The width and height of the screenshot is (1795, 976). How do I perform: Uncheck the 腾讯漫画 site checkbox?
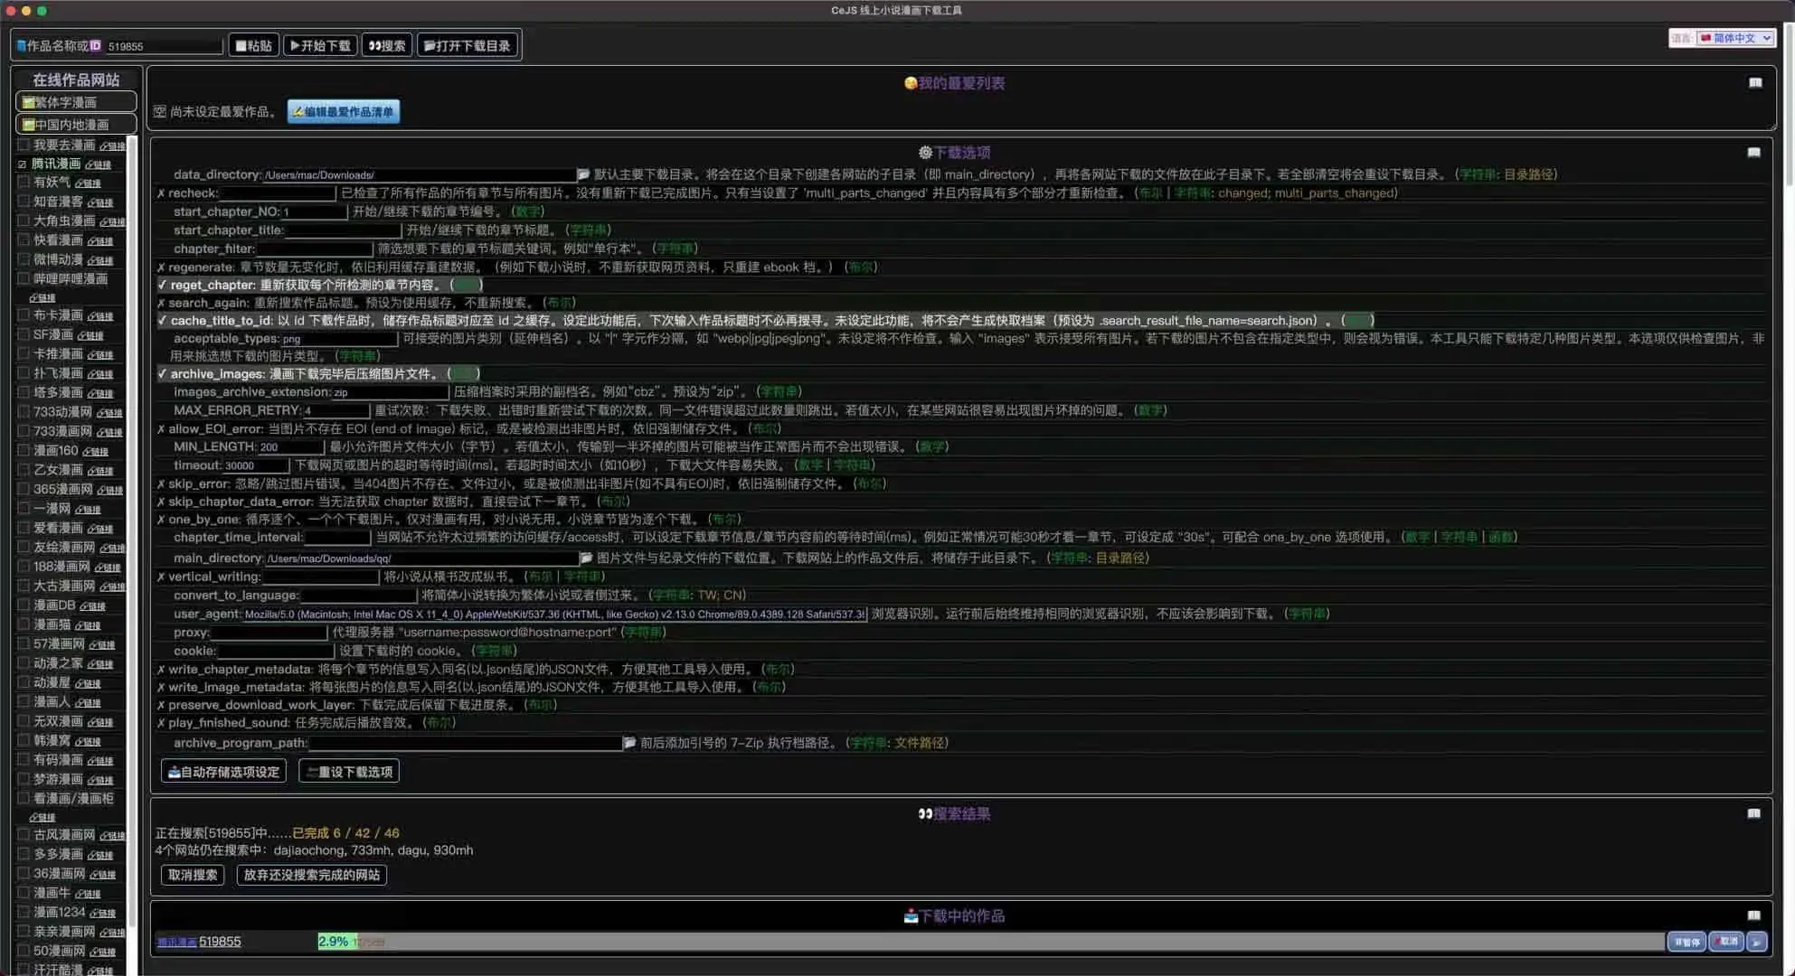pyautogui.click(x=23, y=164)
